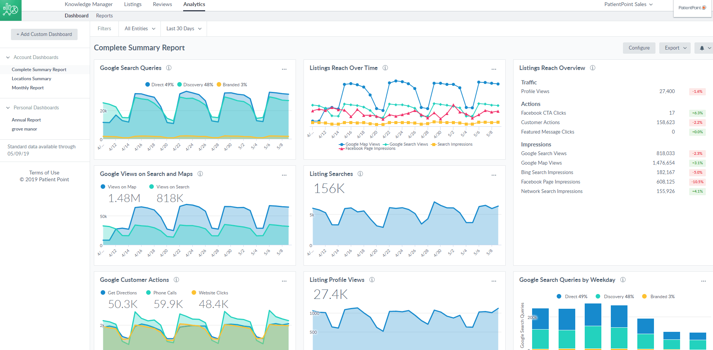Open info icon beside Google Search Queries
Screen dimensions: 713x350
point(169,68)
